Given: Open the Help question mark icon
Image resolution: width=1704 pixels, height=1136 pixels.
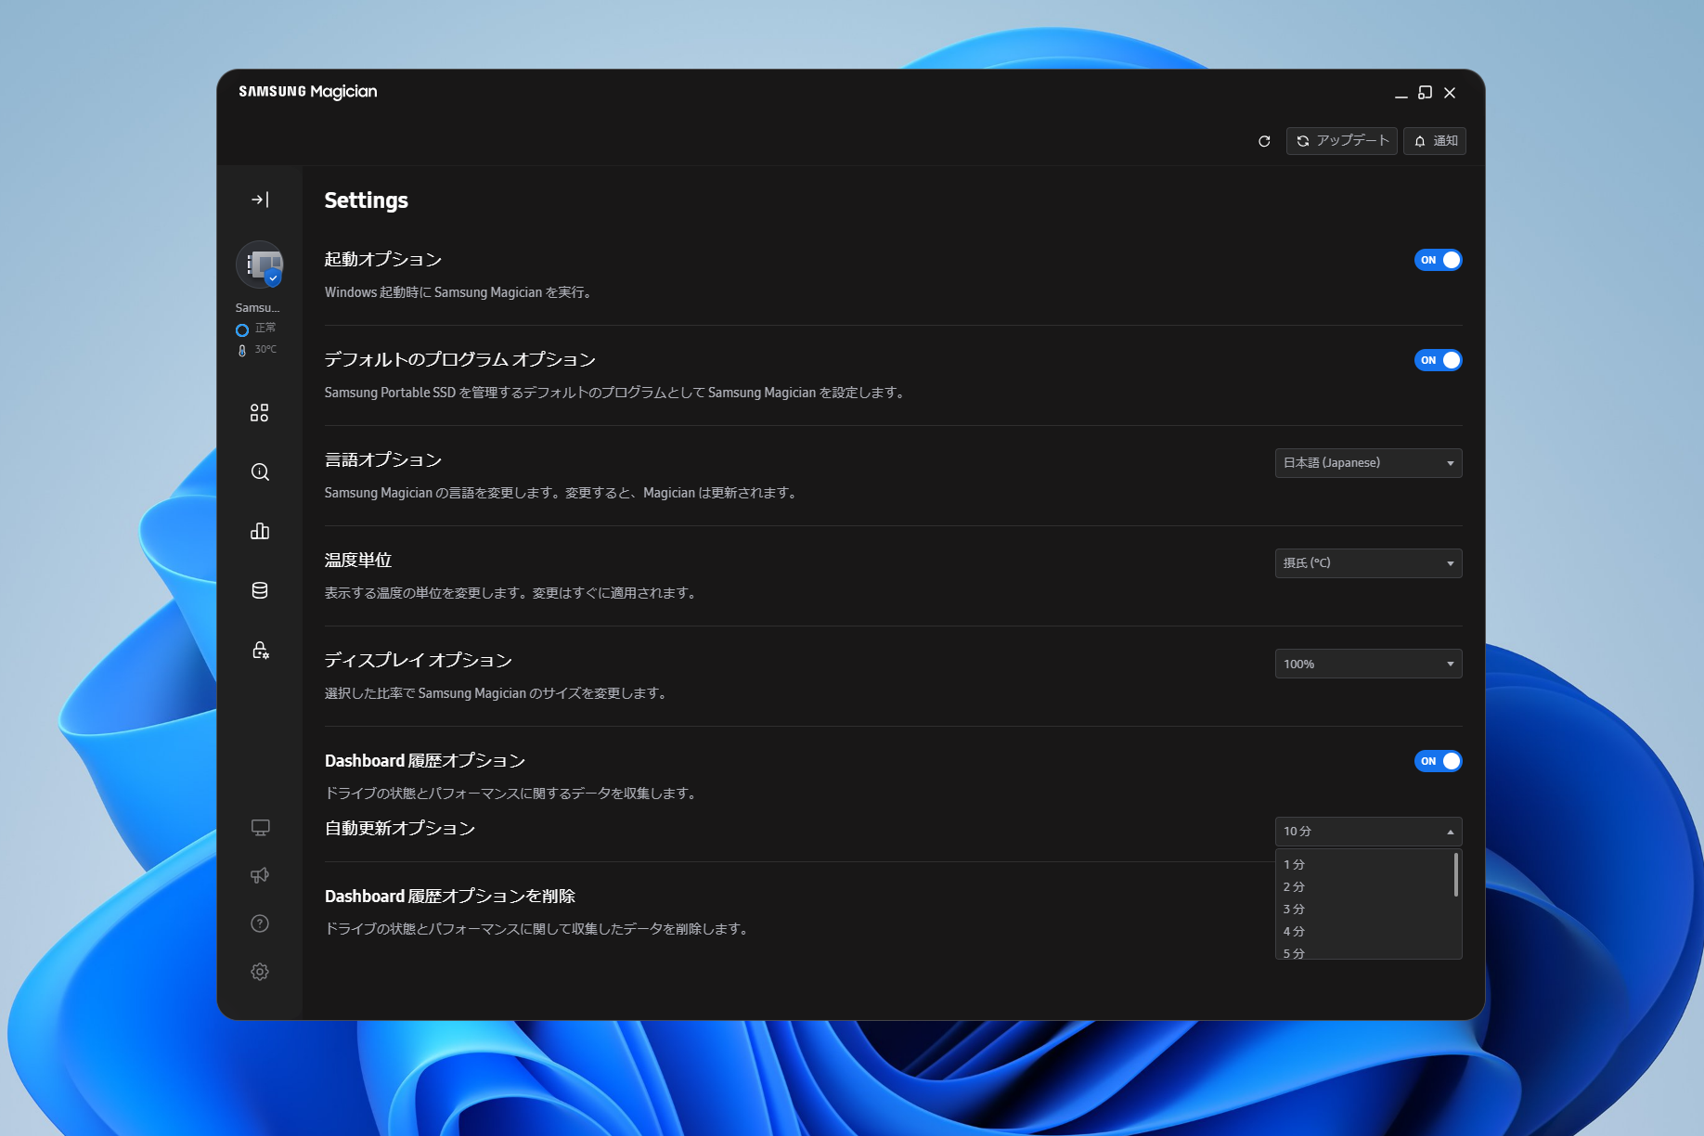Looking at the screenshot, I should click(260, 923).
